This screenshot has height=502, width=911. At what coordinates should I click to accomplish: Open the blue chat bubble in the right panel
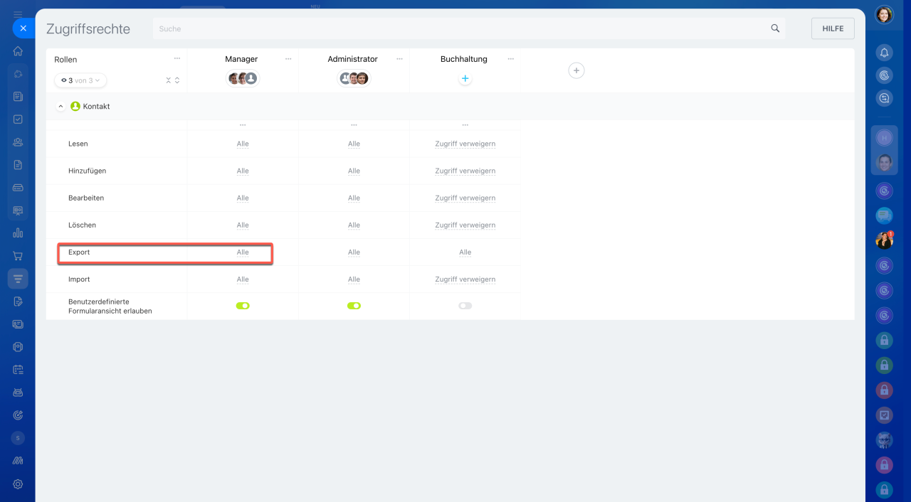click(x=884, y=215)
